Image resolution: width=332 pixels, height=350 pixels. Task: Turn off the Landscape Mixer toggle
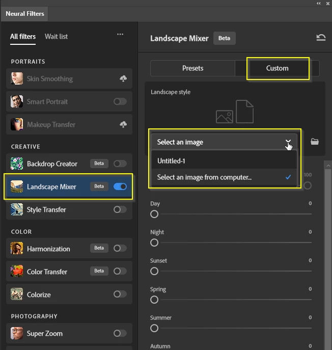pos(120,186)
